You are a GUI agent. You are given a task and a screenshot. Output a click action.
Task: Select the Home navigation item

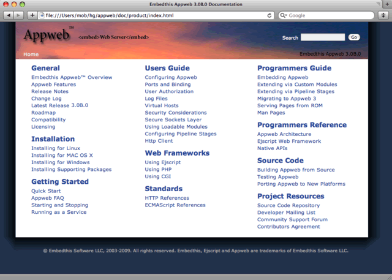[31, 54]
